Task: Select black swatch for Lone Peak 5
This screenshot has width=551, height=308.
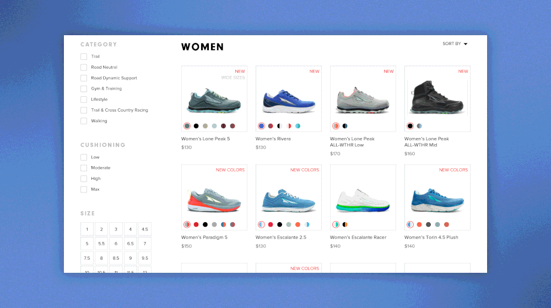Action: pos(196,126)
